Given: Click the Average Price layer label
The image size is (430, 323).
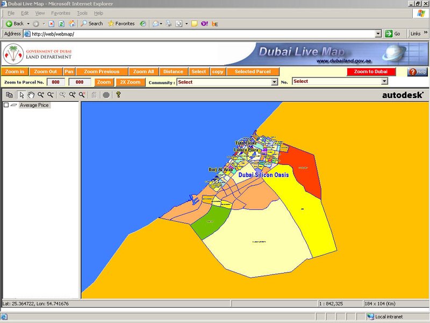Looking at the screenshot, I should click(x=34, y=105).
